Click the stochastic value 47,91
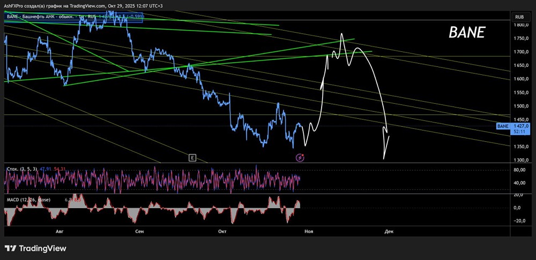The height and width of the screenshot is (260, 536). [45, 169]
